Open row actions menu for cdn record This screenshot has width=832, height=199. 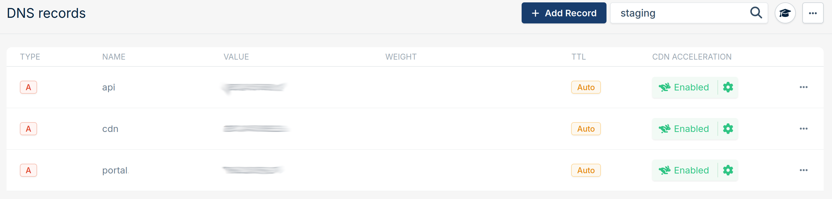click(x=804, y=129)
